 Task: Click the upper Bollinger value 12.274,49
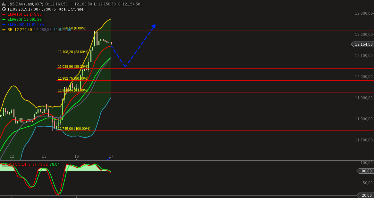tap(23, 30)
